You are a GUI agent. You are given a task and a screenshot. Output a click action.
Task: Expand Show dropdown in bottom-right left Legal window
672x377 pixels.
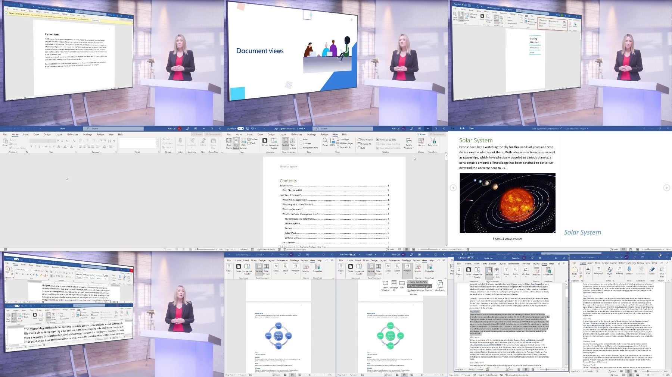coord(506,271)
